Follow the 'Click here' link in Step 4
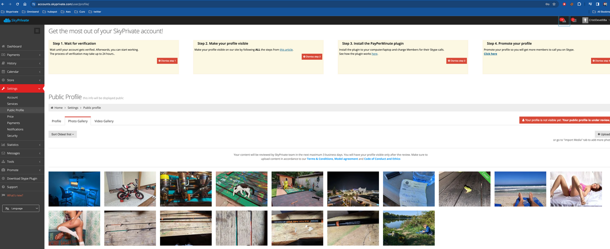Screen dimensions: 610x249 click(x=490, y=54)
